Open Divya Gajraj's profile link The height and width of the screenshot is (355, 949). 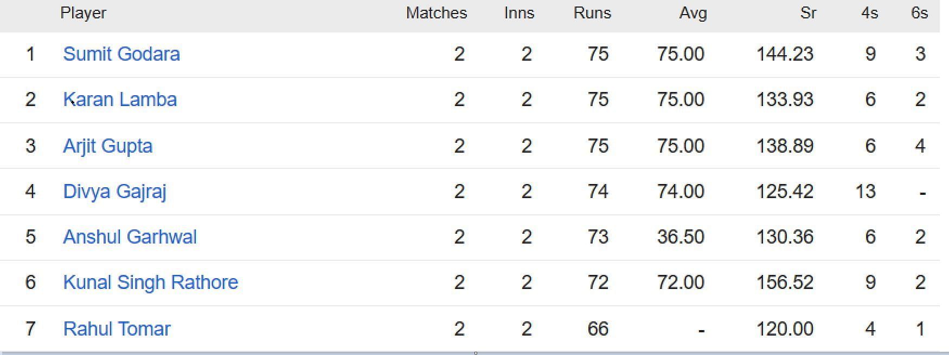point(114,192)
